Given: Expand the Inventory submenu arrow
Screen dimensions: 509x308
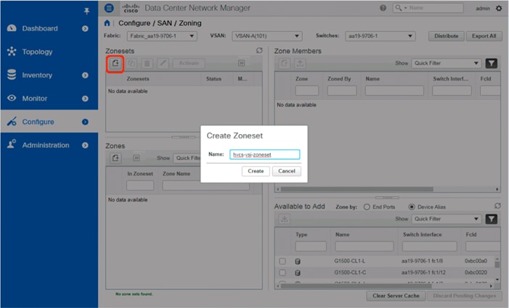Looking at the screenshot, I should coord(85,75).
